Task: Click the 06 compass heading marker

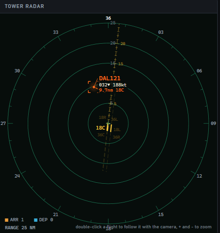Action: tap(199, 71)
